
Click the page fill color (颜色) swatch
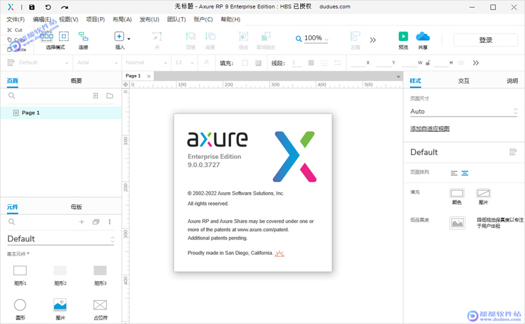(456, 193)
